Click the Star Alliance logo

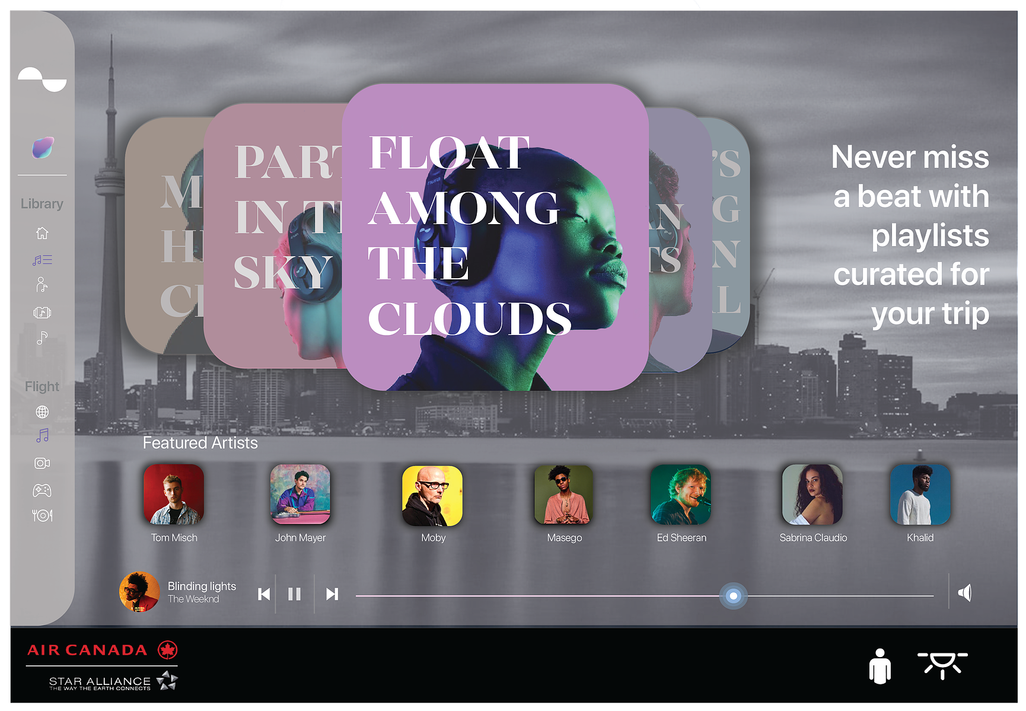[x=113, y=681]
